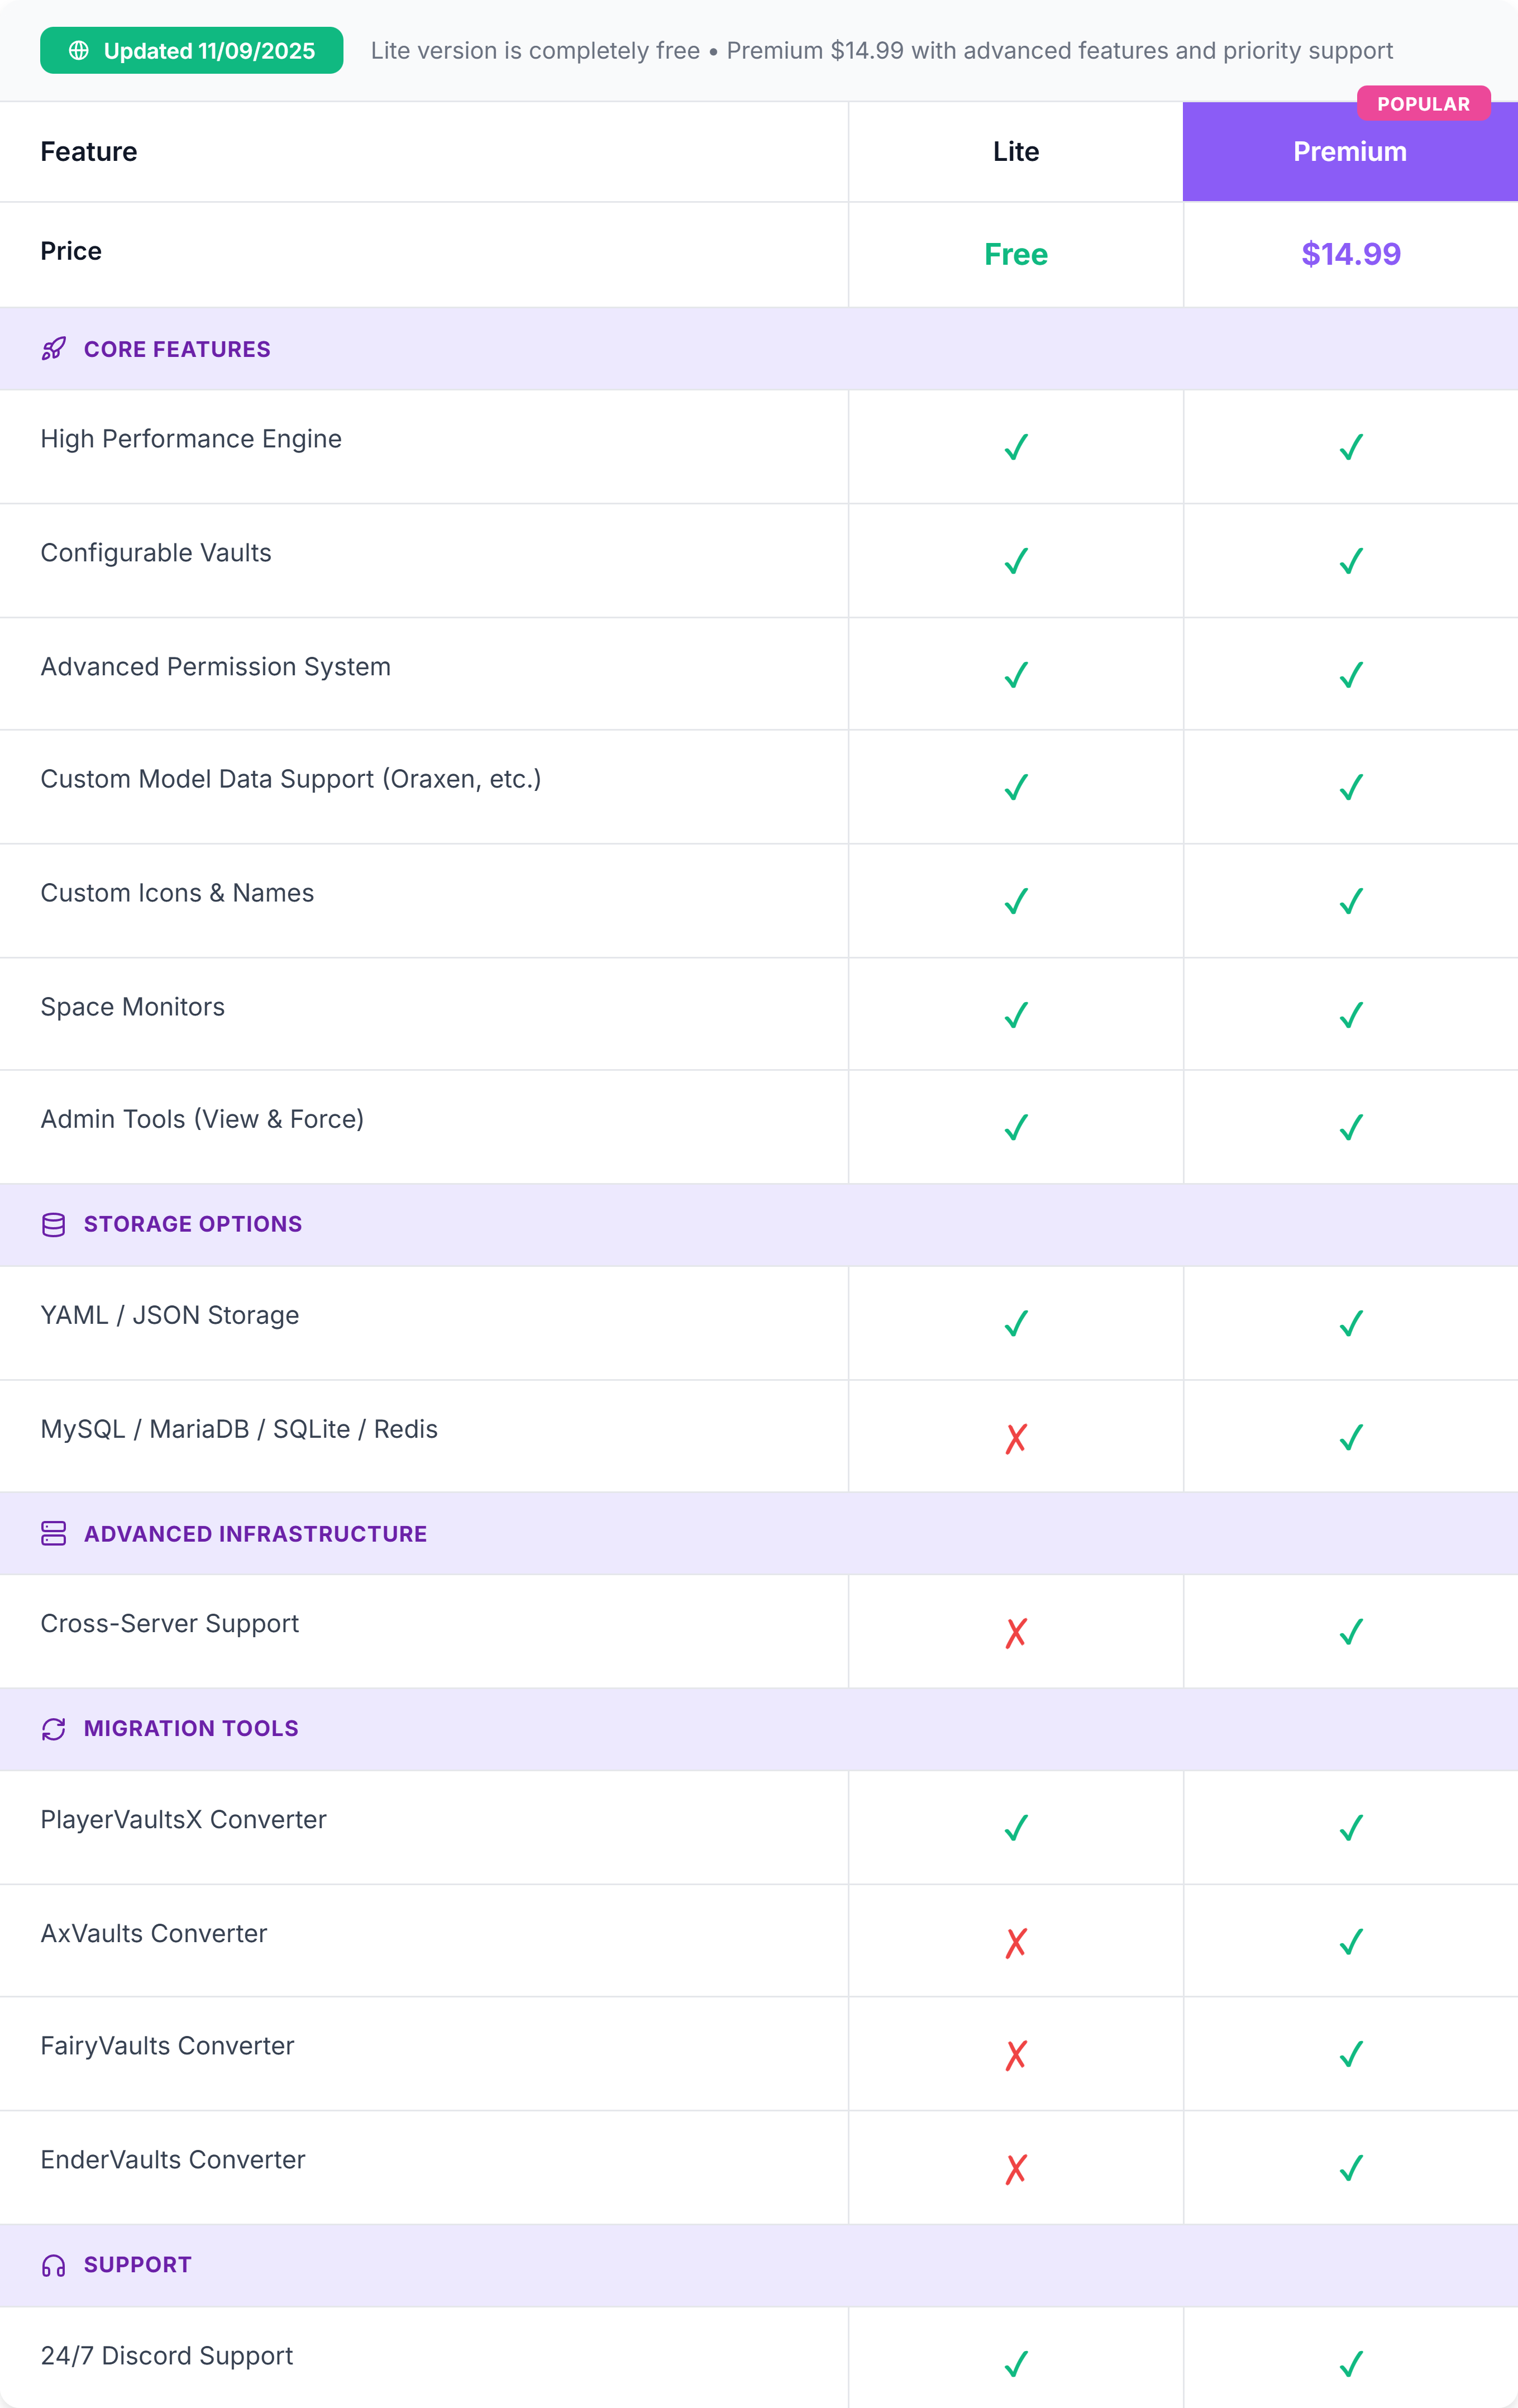Click Lite checkmark for High Performance Engine

point(1016,447)
